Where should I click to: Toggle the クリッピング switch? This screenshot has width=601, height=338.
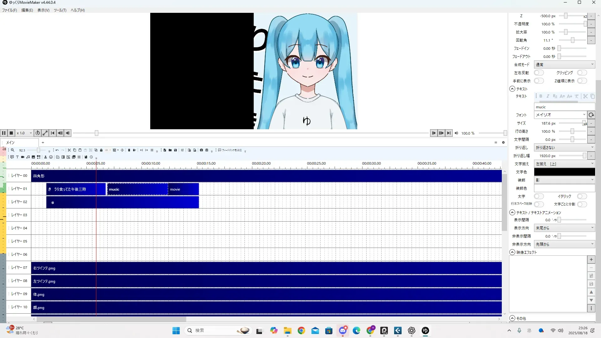[x=582, y=73]
